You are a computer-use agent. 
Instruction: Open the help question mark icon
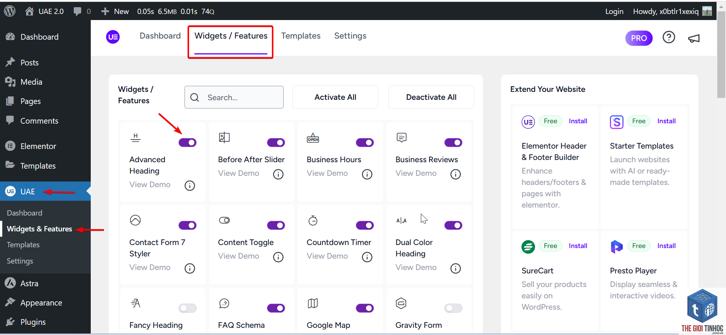pos(669,37)
